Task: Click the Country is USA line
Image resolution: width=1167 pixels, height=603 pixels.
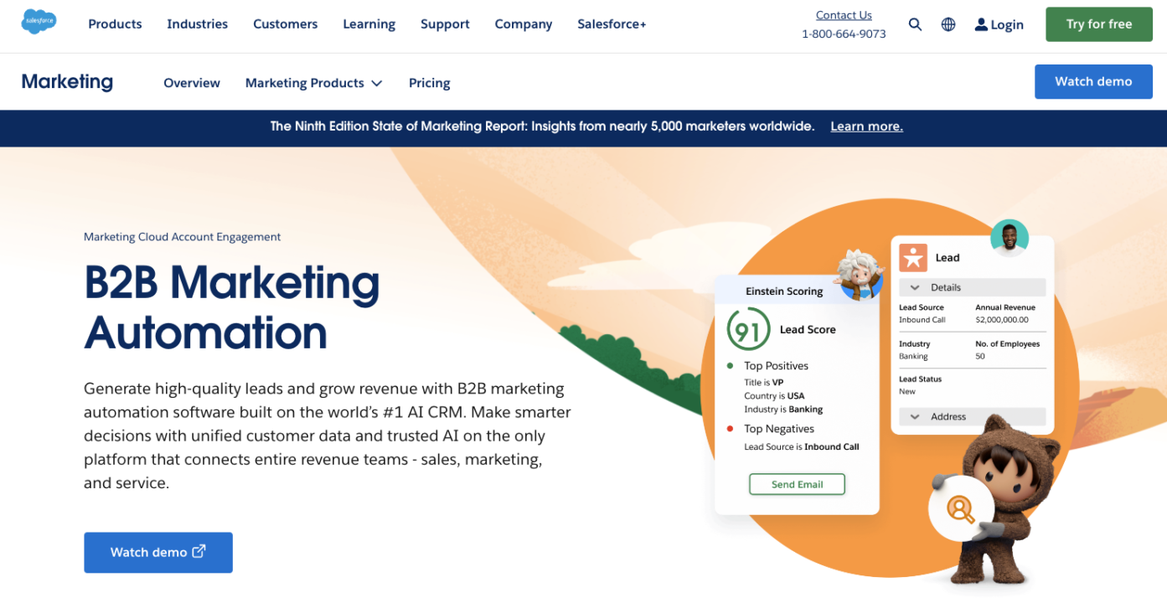Action: pos(774,396)
